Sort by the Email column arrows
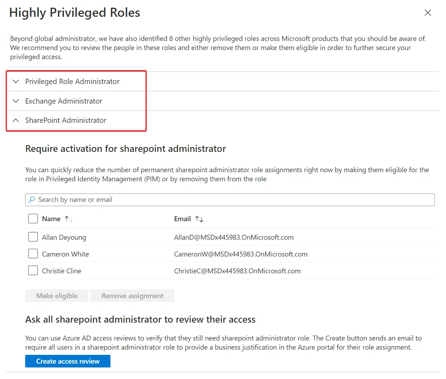446x379 pixels. (x=199, y=219)
